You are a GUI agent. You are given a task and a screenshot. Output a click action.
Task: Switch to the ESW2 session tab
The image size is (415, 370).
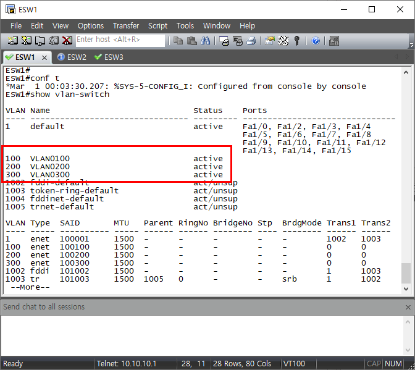click(x=72, y=57)
